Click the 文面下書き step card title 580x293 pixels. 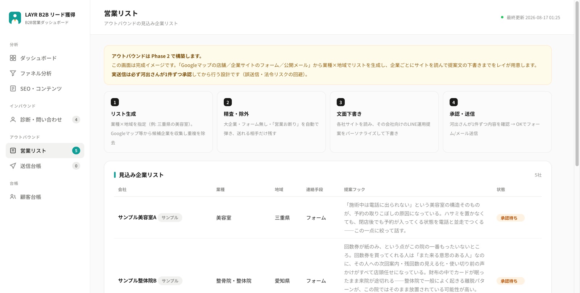(349, 114)
